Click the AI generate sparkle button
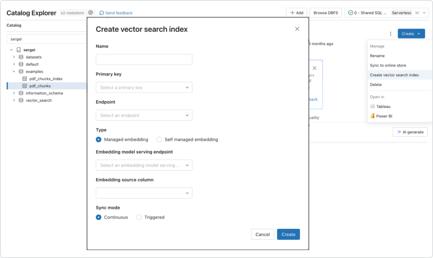 pyautogui.click(x=410, y=132)
